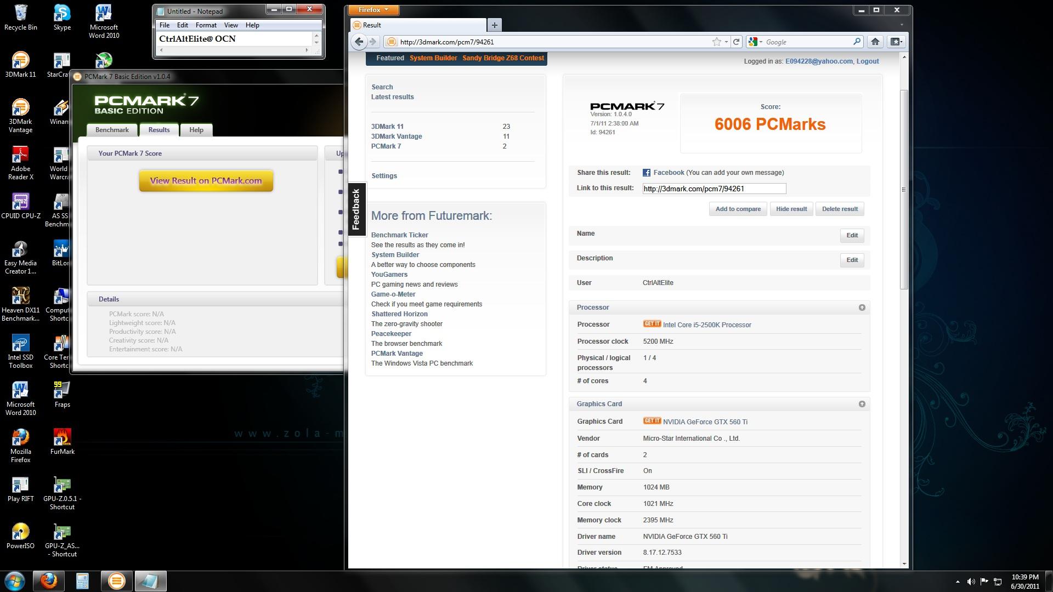Open PowerISO desktop icon
Viewport: 1053px width, 592px height.
[20, 536]
